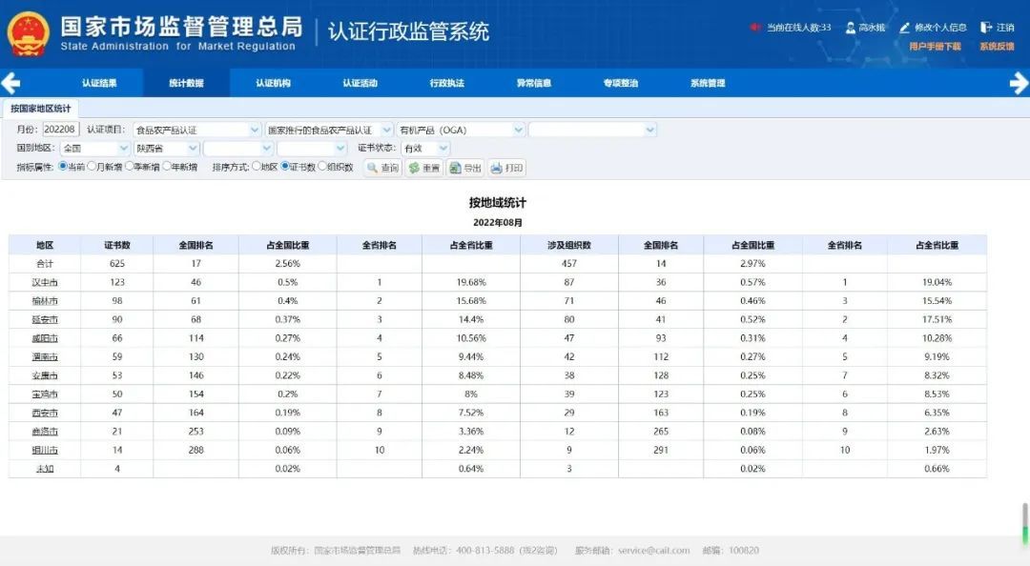Open the 行政执法 menu
The height and width of the screenshot is (566, 1030).
pyautogui.click(x=446, y=83)
